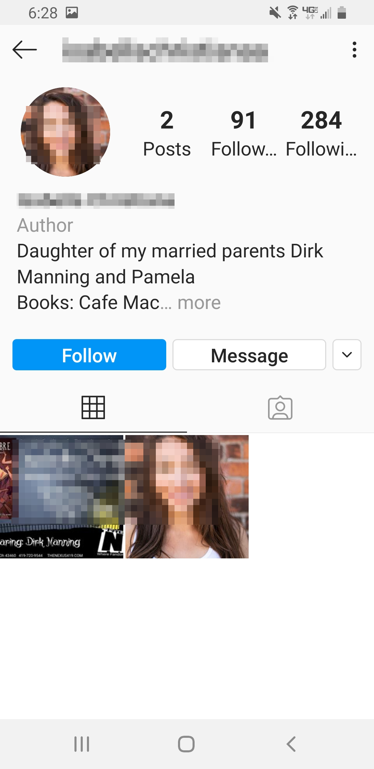This screenshot has width=374, height=769.
Task: Follow this profile
Action: point(89,355)
